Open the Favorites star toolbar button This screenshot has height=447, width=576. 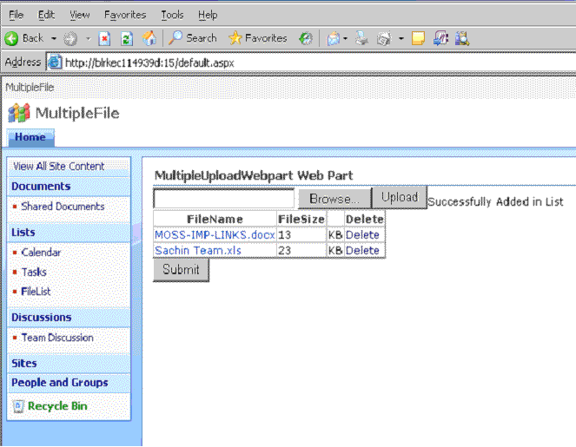point(258,38)
